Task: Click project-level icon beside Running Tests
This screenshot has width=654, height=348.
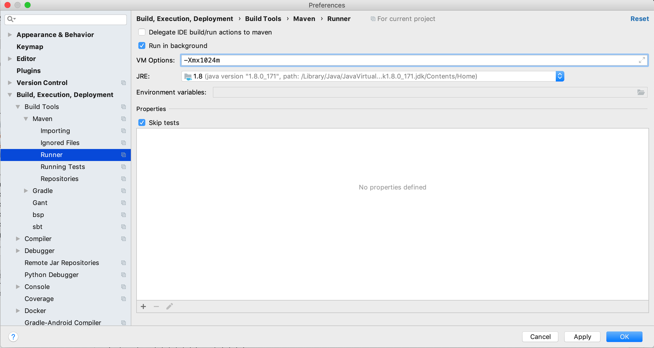Action: pos(124,167)
